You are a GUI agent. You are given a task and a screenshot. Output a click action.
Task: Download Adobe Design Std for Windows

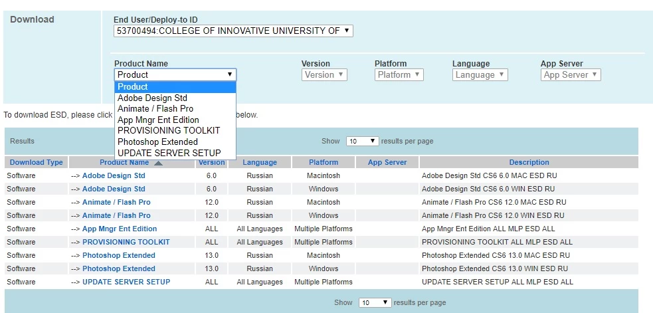click(x=114, y=189)
